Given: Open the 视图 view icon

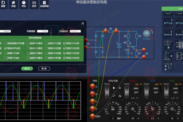Looking at the screenshot, I should coord(13,3).
